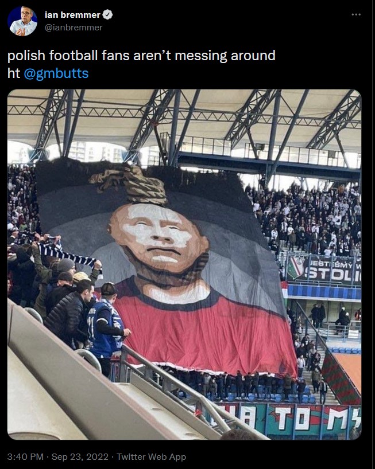This screenshot has height=469, width=375.
Task: Open the @gmbutts mention link
Action: coord(56,73)
